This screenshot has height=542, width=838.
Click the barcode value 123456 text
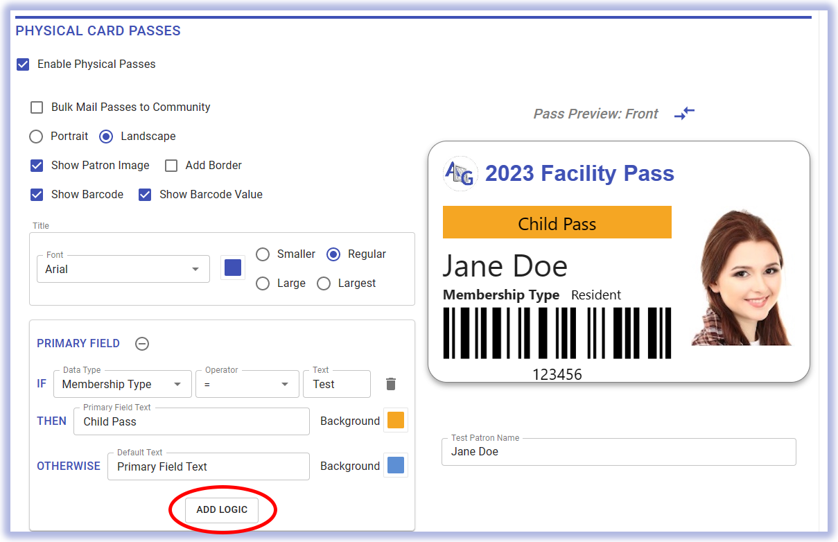[x=557, y=375]
